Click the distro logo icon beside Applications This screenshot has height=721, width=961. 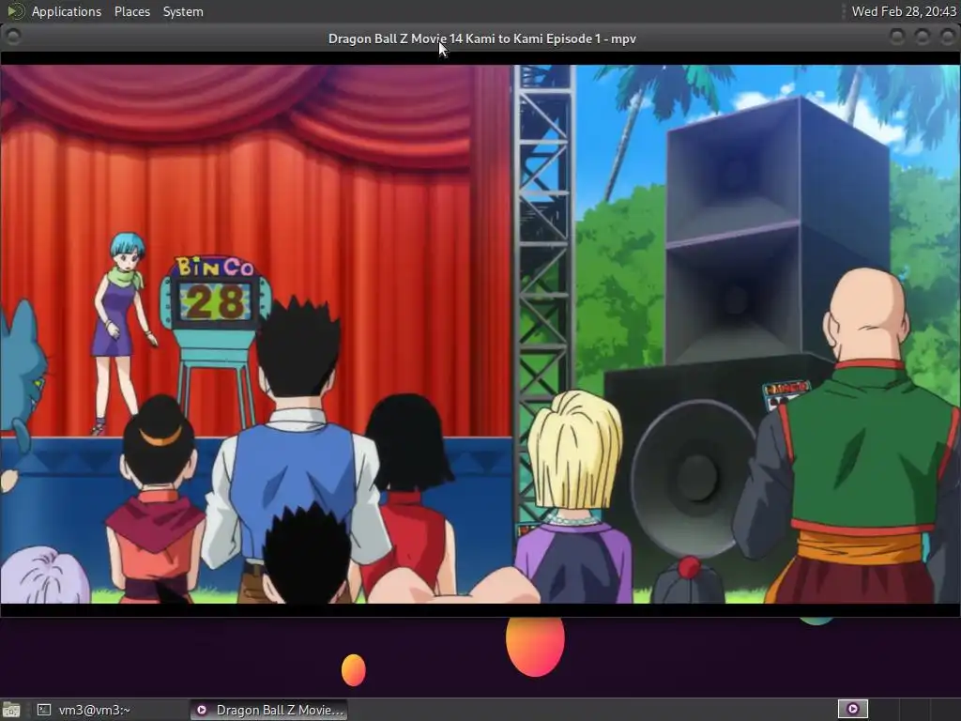click(x=15, y=11)
